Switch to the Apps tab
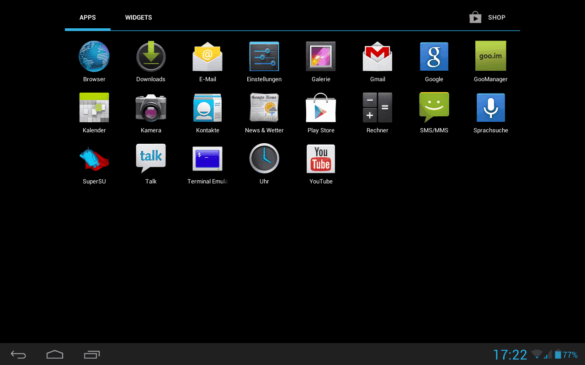 click(x=88, y=18)
